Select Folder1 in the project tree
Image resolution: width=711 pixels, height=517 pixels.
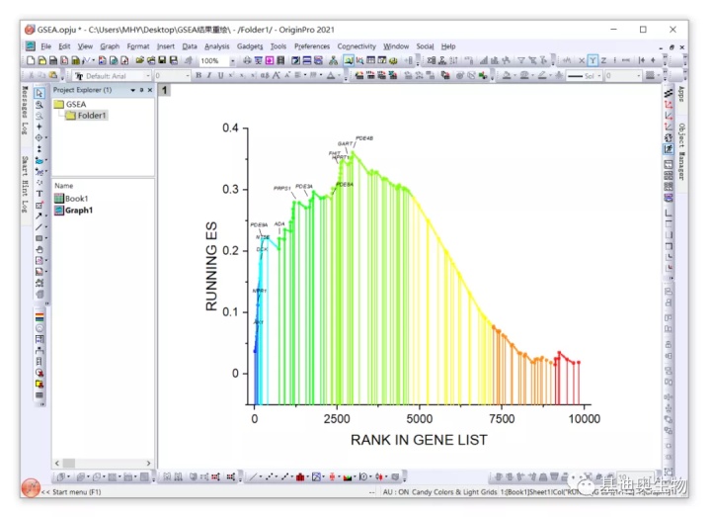click(86, 116)
